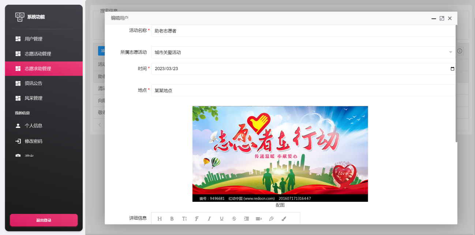Click the 活动名称 input field

coord(303,31)
